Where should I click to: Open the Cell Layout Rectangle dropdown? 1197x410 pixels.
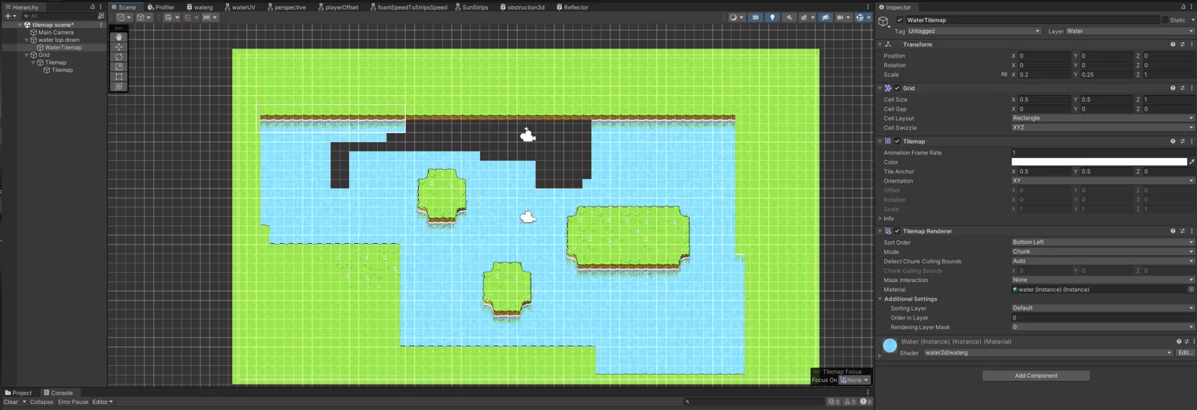(x=1103, y=118)
